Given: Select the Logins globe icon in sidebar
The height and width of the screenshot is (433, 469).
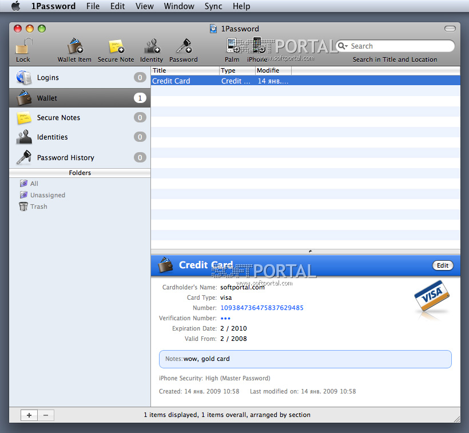Looking at the screenshot, I should click(x=24, y=77).
